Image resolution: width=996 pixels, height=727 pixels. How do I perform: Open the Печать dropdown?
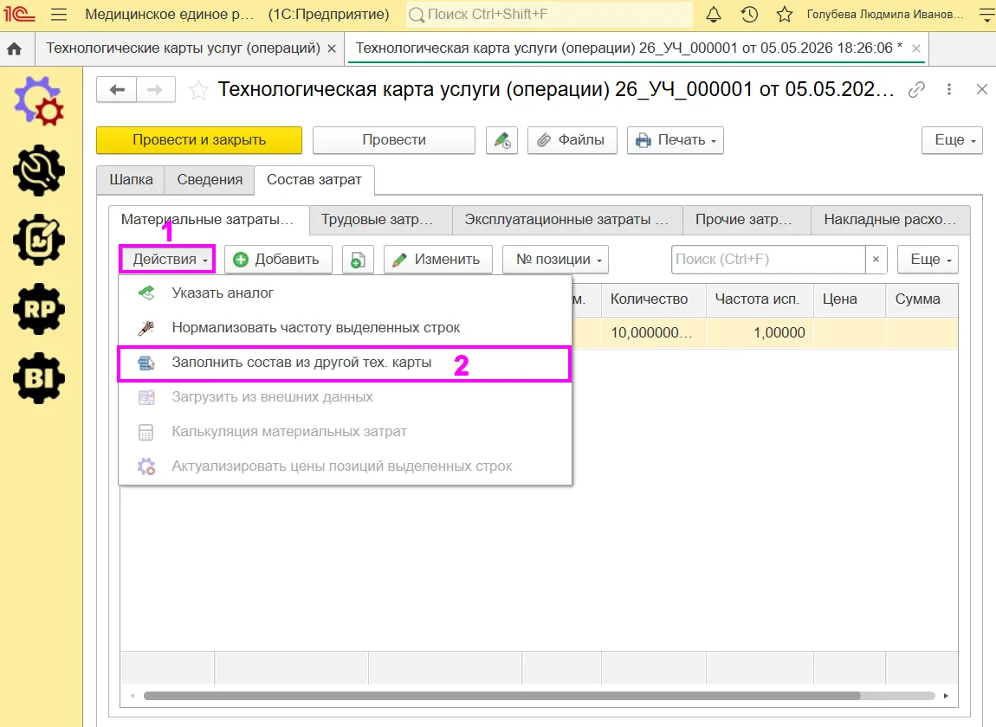(676, 140)
